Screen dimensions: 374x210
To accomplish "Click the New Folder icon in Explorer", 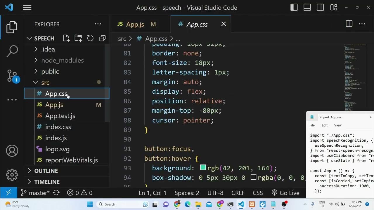I will [x=78, y=38].
